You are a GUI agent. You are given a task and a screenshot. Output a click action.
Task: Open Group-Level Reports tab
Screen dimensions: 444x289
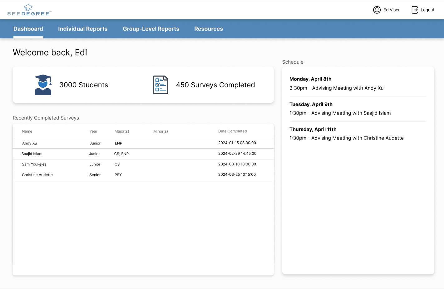(x=151, y=29)
